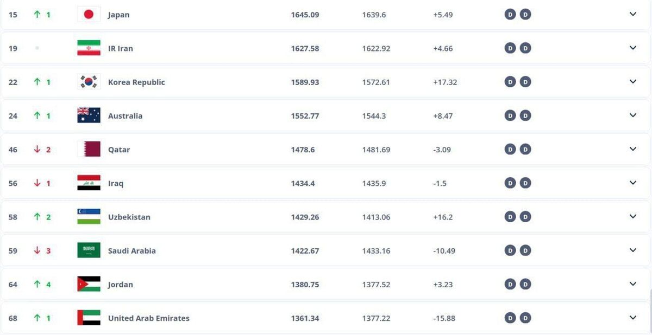Expand the Iraq row chevron
The width and height of the screenshot is (652, 335).
[633, 183]
